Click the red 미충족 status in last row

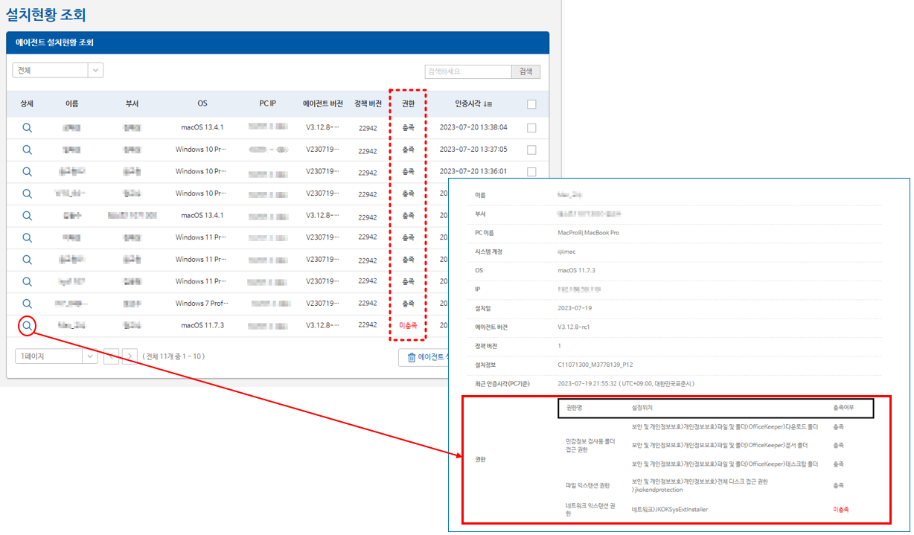click(x=408, y=325)
